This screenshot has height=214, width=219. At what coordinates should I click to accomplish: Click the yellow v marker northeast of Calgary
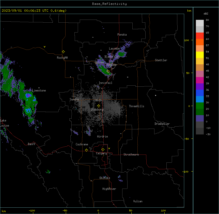tap(109, 148)
